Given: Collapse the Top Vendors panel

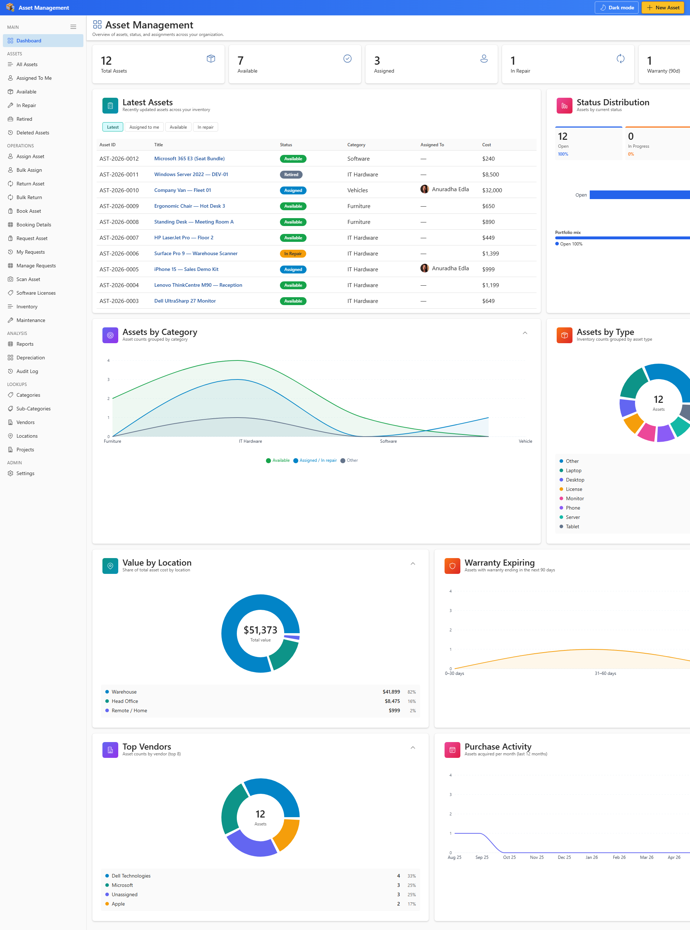Looking at the screenshot, I should (413, 747).
